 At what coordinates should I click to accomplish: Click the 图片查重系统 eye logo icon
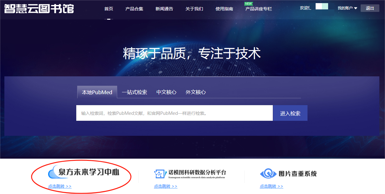coord(268,173)
